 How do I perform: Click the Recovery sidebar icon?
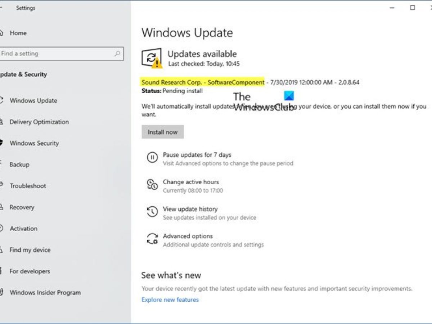click(1, 207)
